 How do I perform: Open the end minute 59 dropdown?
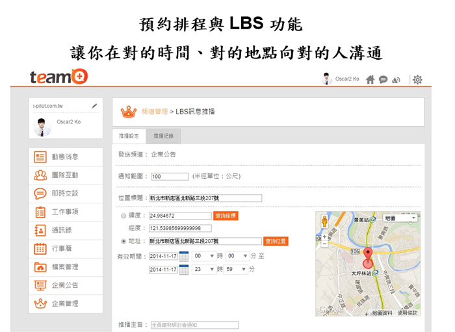(235, 270)
